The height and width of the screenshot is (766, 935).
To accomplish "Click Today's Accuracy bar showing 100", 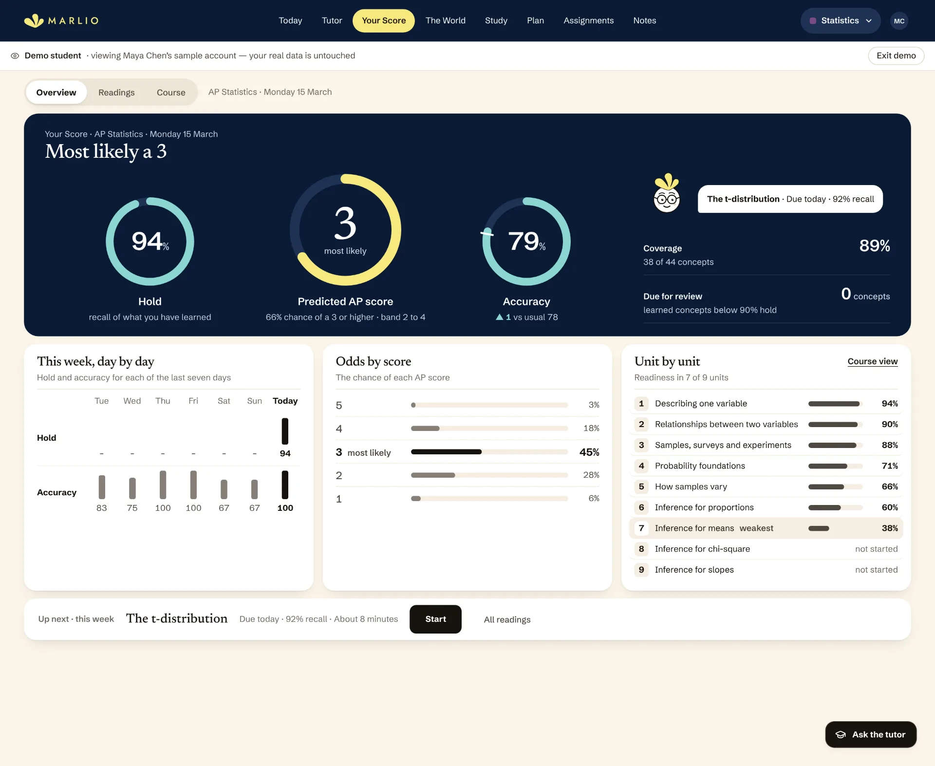I will (285, 485).
